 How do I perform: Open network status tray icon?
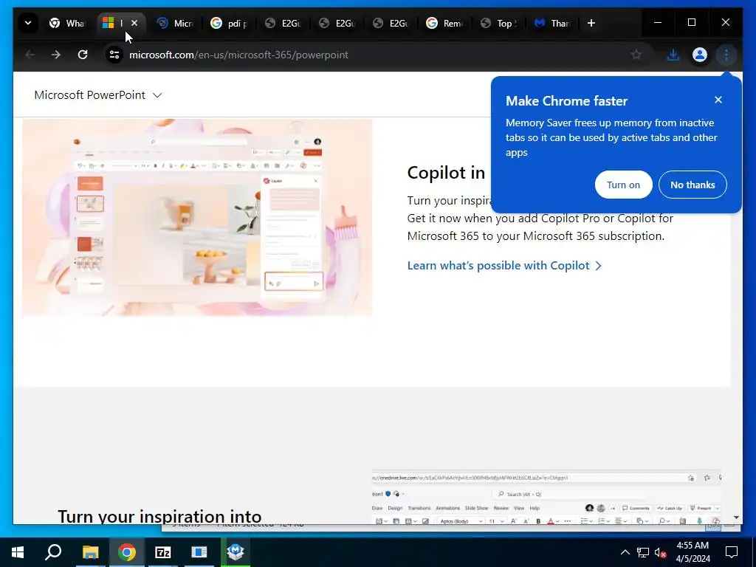point(643,552)
